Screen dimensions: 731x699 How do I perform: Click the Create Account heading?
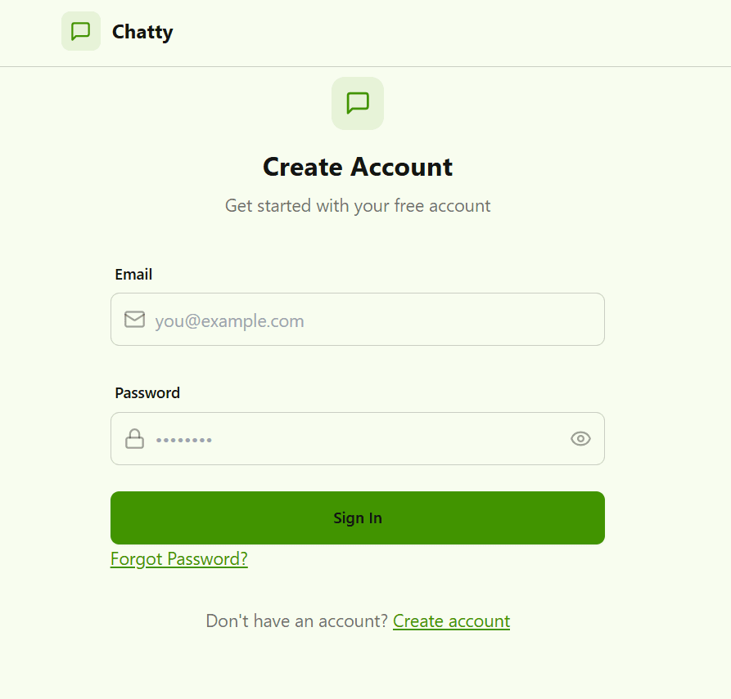[358, 167]
